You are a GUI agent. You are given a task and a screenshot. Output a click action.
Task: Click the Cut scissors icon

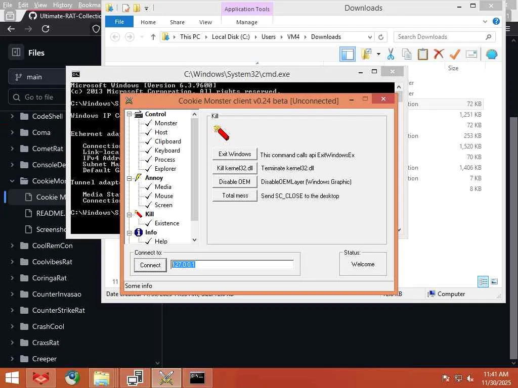point(391,54)
